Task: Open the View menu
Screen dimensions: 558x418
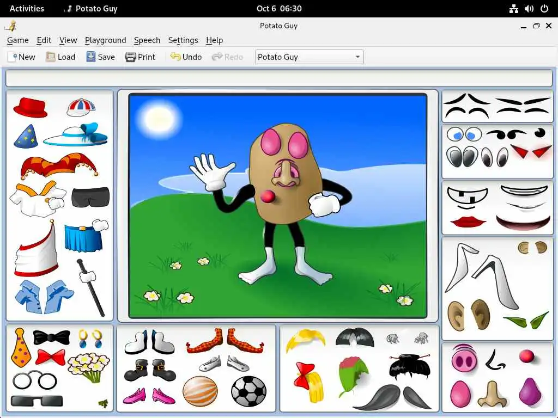Action: [x=68, y=40]
